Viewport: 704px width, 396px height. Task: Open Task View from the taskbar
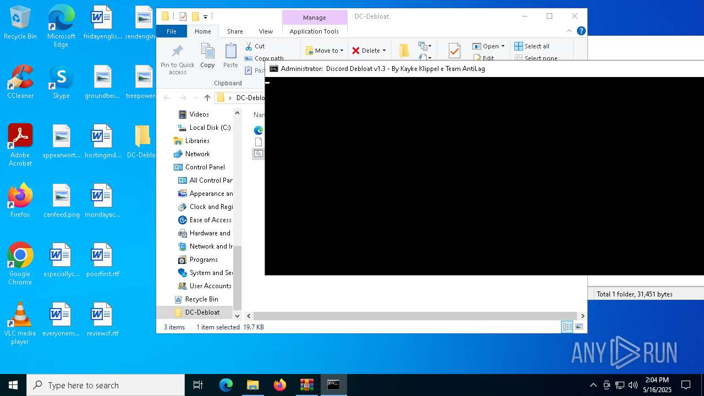coord(198,385)
